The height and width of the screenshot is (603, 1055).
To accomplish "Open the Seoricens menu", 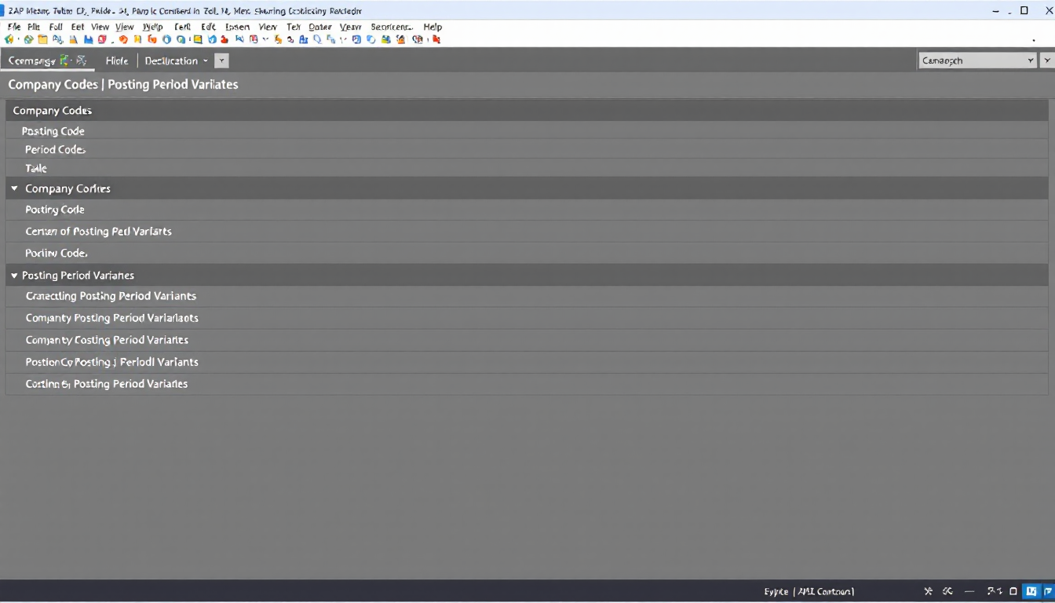I will (x=392, y=27).
